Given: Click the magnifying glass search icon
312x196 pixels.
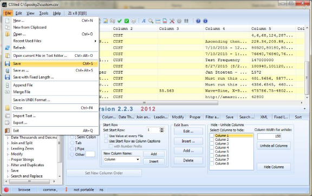Looking at the screenshot, I should click(x=151, y=21).
